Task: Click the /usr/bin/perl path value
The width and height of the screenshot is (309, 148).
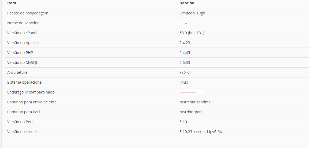Action: pyautogui.click(x=190, y=112)
